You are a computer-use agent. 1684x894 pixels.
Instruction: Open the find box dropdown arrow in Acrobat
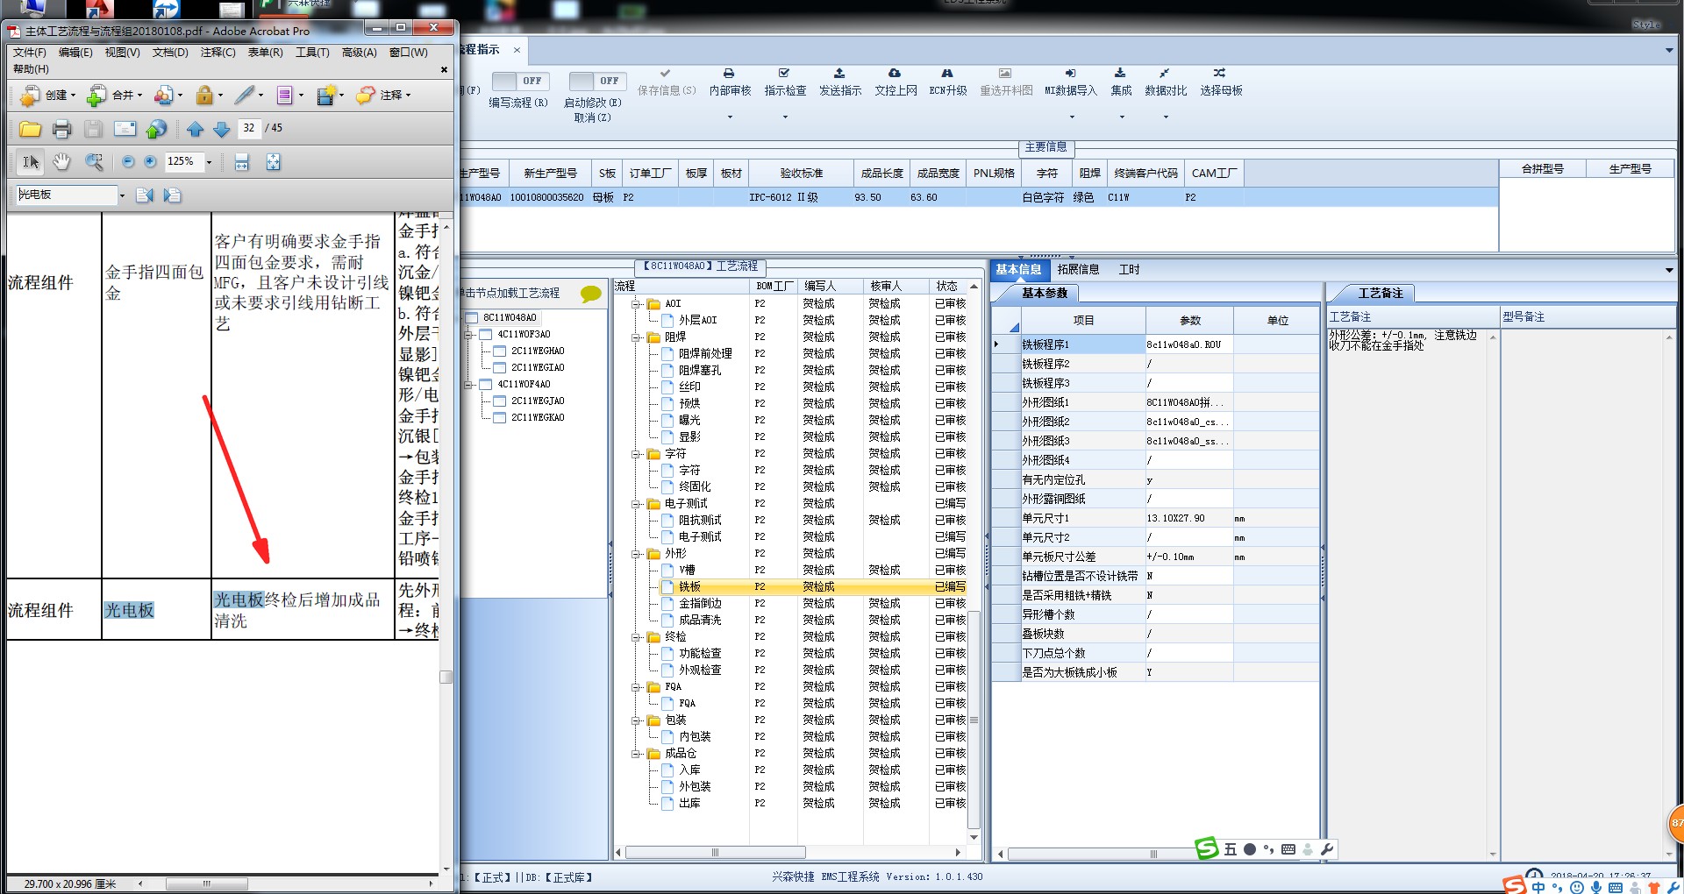122,195
